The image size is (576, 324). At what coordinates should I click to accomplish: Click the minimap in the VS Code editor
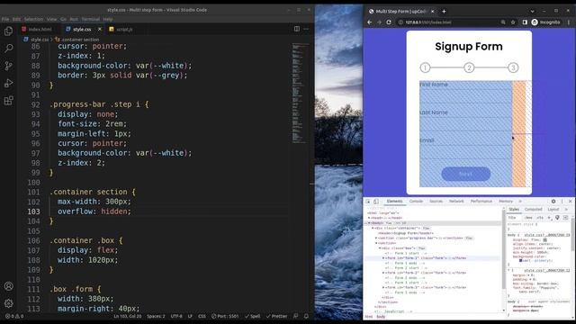click(301, 93)
